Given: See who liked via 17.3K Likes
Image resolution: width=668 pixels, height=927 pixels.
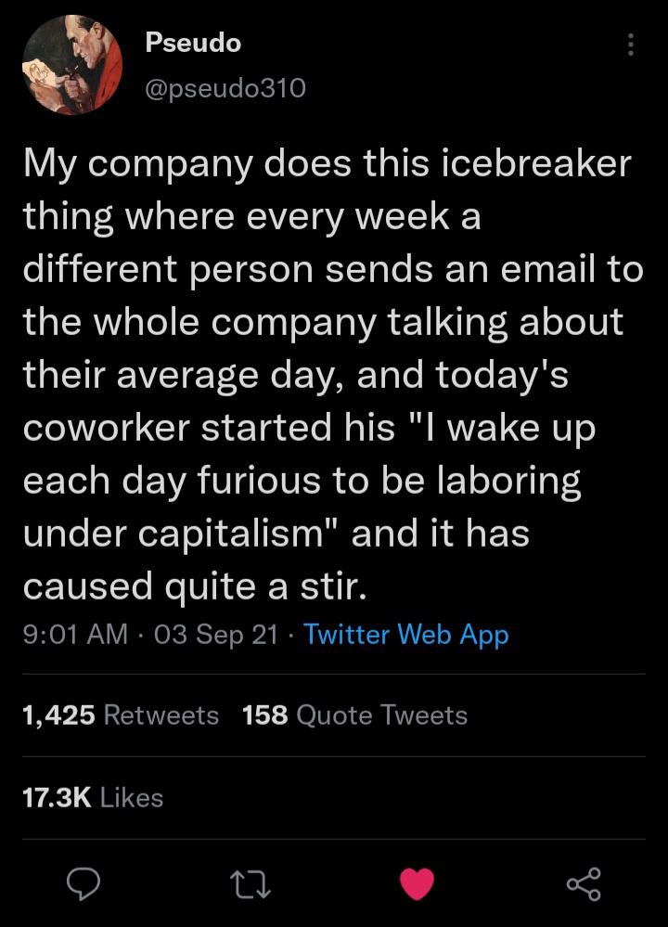Looking at the screenshot, I should (93, 798).
